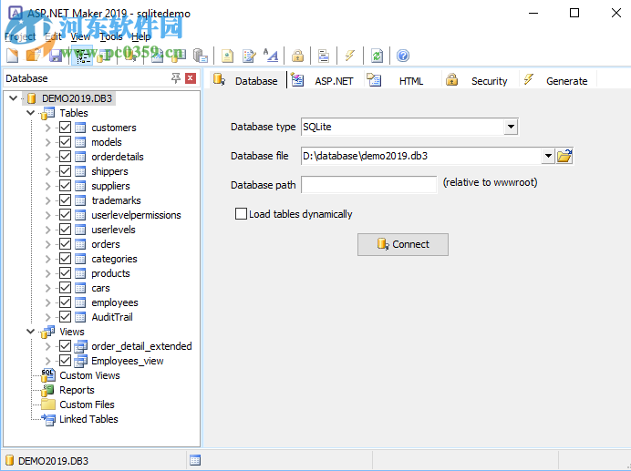631x471 pixels.
Task: Open the Database type dropdown arrow
Action: [511, 127]
